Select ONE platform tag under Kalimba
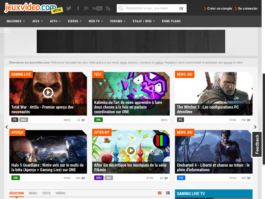This screenshot has width=265, height=199. (98, 120)
